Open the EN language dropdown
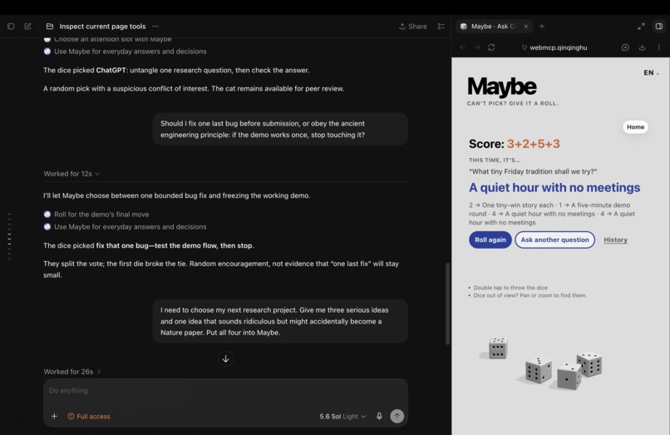This screenshot has height=435, width=670. tap(651, 72)
